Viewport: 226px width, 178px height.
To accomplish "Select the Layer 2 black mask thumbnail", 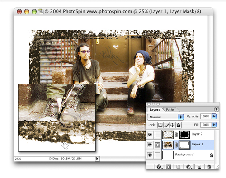I will (x=184, y=135).
